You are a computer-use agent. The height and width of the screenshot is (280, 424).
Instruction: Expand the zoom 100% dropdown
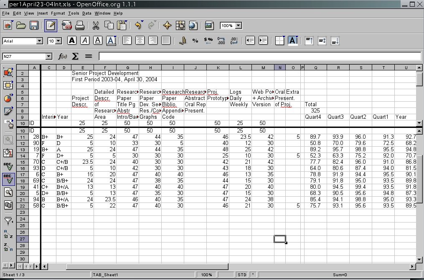(x=239, y=26)
